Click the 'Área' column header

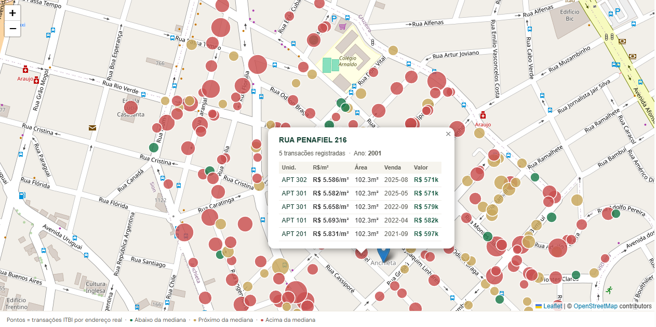(361, 167)
